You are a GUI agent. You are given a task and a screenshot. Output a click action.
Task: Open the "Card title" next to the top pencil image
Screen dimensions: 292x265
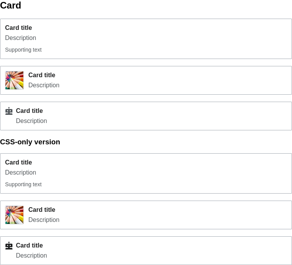coord(42,75)
